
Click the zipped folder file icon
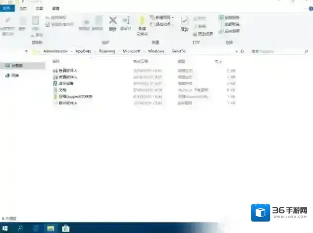click(55, 96)
